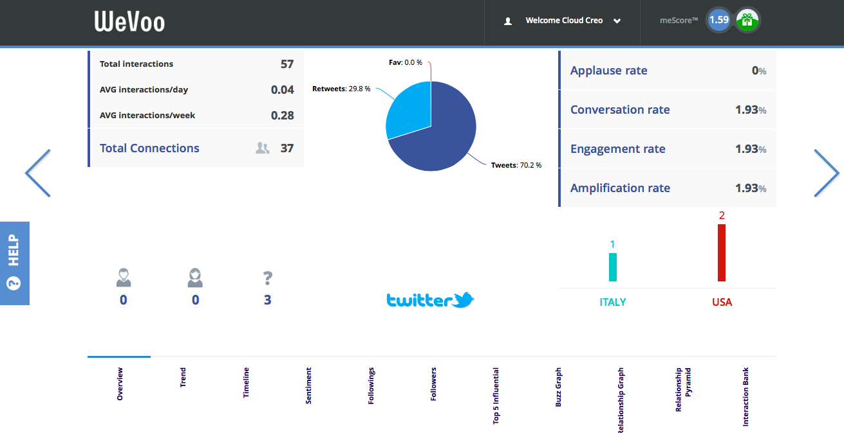Click the Total Connections people icon

263,148
